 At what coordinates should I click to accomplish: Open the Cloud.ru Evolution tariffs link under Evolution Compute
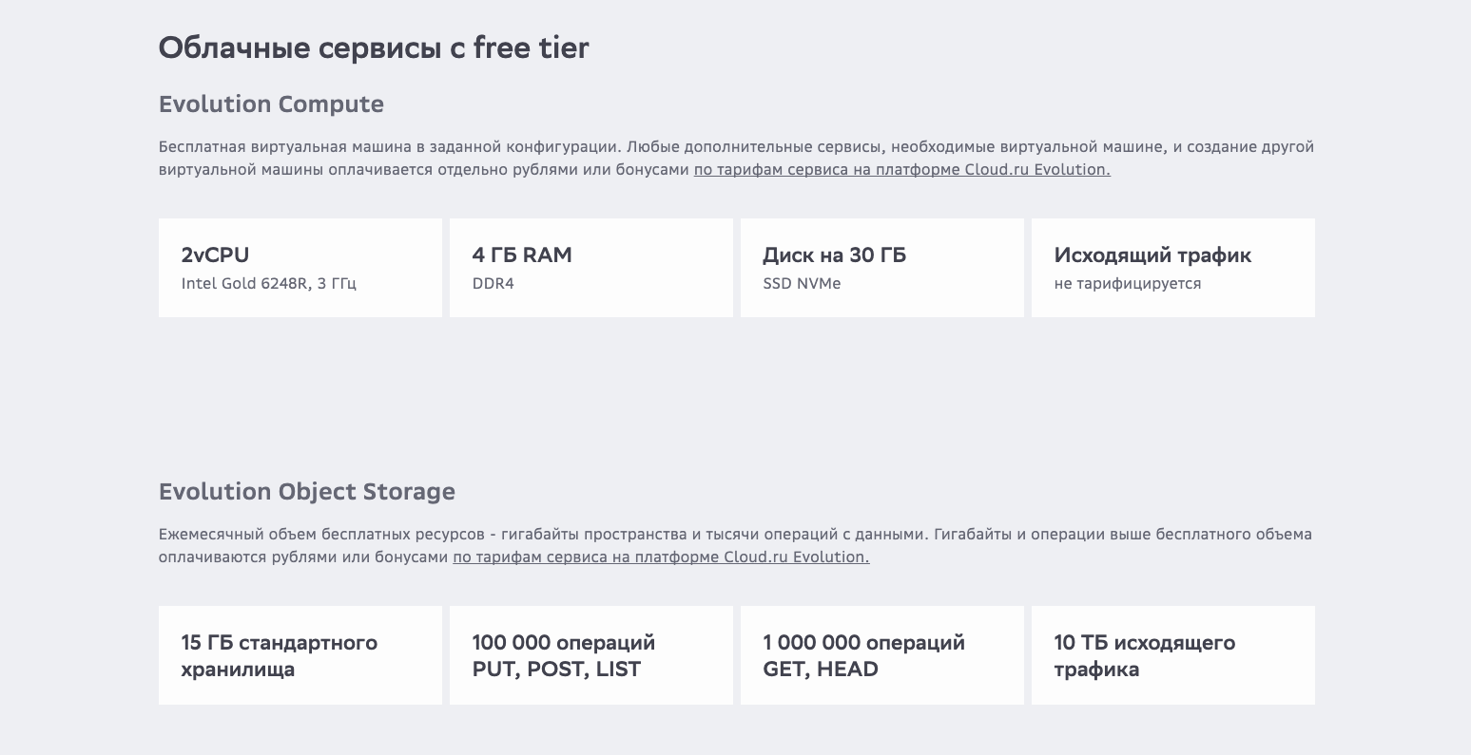pos(901,169)
